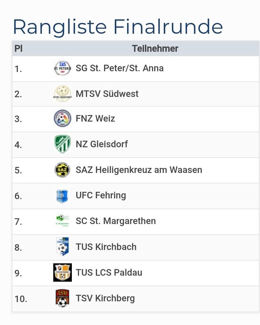Click the TSV Kirchberg team name

click(x=105, y=298)
